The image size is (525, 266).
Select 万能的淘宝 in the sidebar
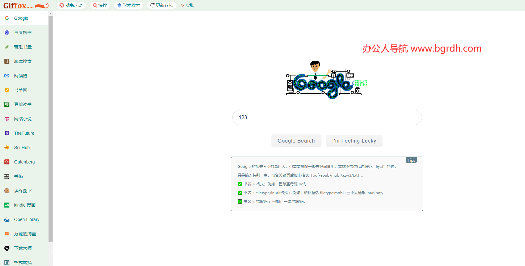click(24, 234)
